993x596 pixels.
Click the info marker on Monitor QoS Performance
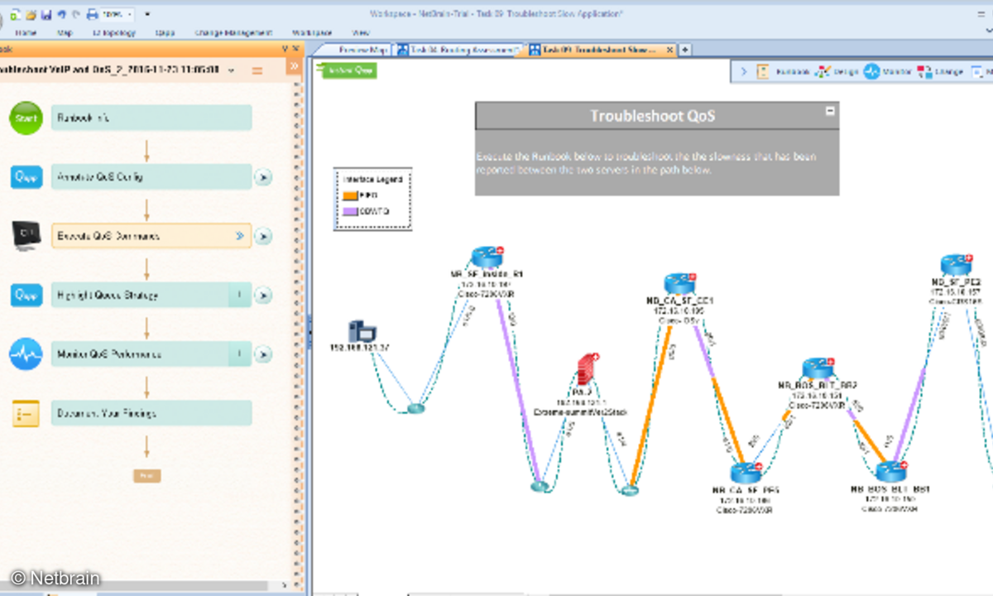pos(239,354)
